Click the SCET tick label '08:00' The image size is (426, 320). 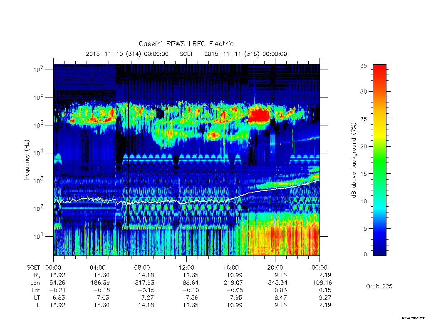click(x=142, y=267)
